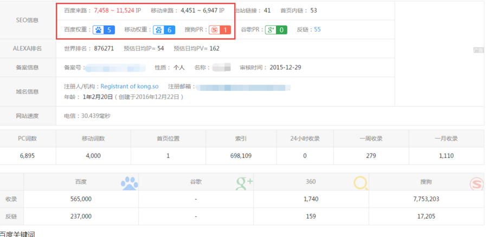Click the mobile weight 6 badge
The height and width of the screenshot is (237, 488).
pyautogui.click(x=164, y=30)
